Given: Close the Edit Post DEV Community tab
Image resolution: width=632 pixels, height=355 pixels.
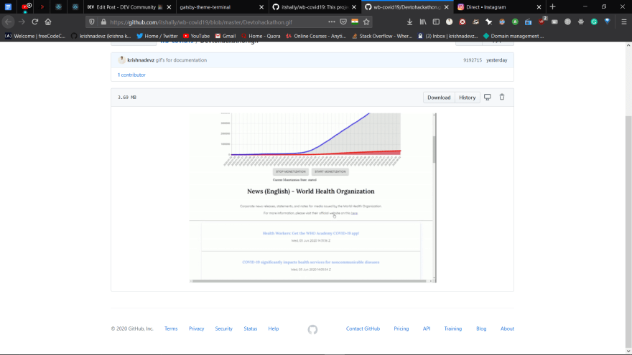Looking at the screenshot, I should tap(169, 7).
